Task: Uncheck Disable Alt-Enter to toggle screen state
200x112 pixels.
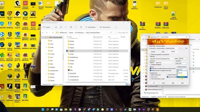Action: tap(151, 71)
